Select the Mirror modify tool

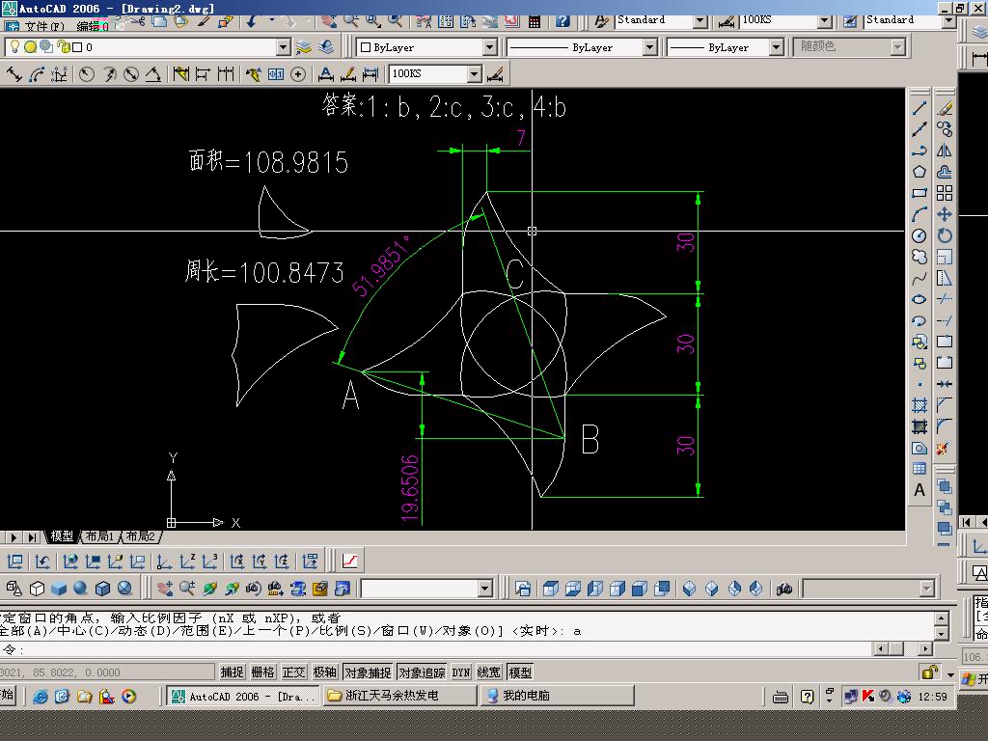click(x=945, y=151)
